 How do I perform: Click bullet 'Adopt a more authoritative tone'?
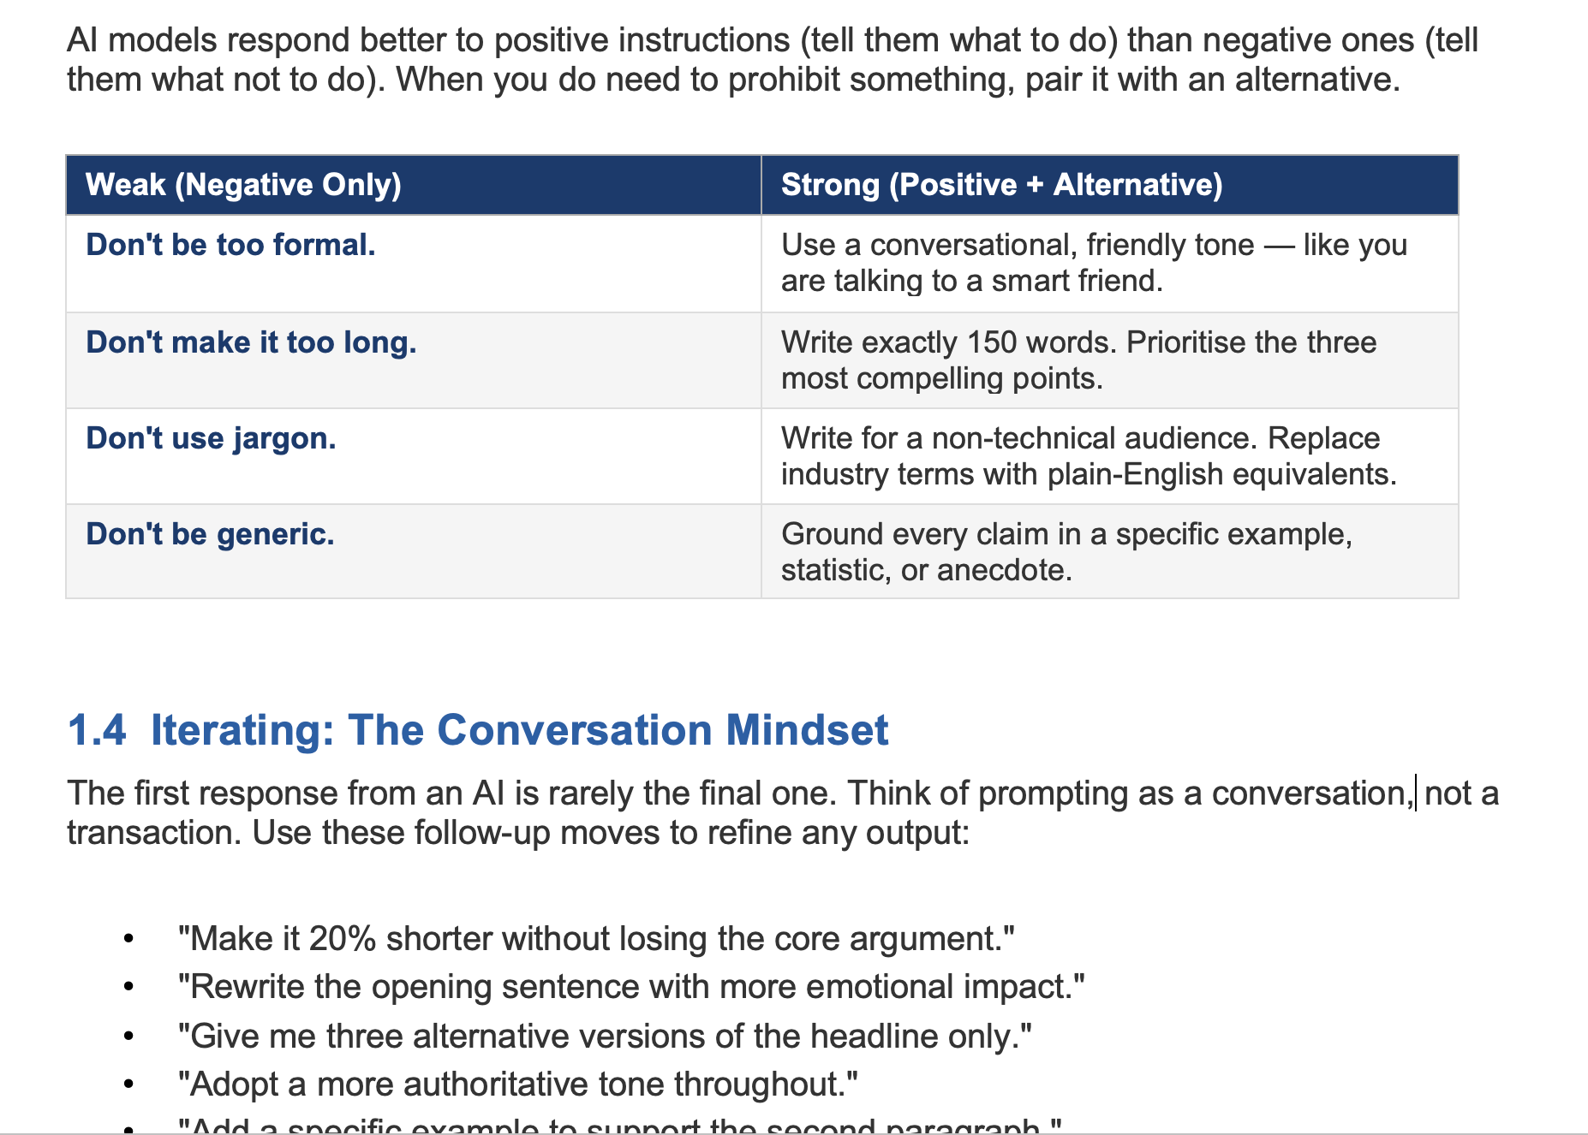click(517, 1084)
